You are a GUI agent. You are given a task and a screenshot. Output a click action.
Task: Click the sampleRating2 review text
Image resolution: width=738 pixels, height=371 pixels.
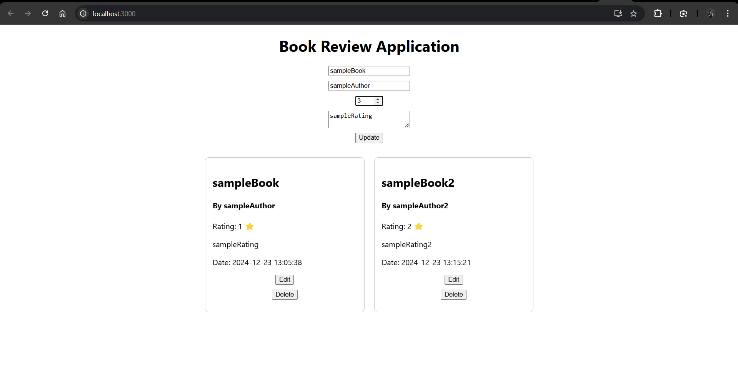[406, 245]
